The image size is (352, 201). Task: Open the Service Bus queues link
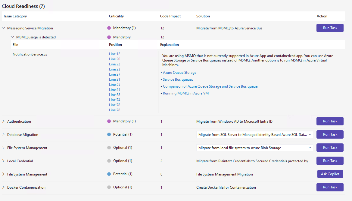178,79
